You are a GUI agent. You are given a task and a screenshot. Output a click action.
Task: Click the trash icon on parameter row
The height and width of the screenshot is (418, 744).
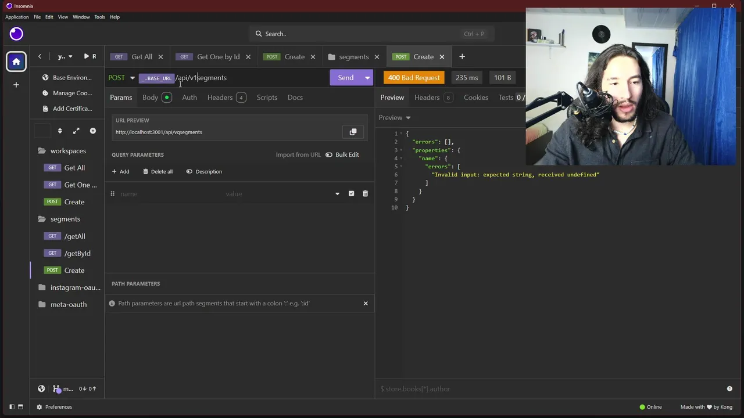365,193
